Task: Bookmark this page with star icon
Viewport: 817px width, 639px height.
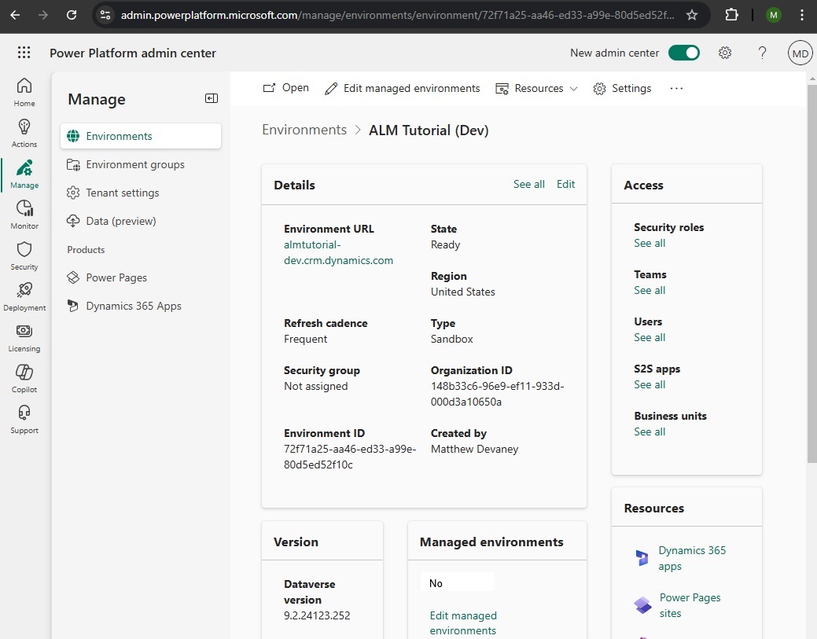Action: pos(691,15)
